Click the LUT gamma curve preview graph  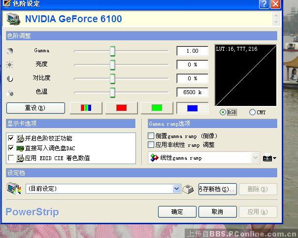click(246, 75)
